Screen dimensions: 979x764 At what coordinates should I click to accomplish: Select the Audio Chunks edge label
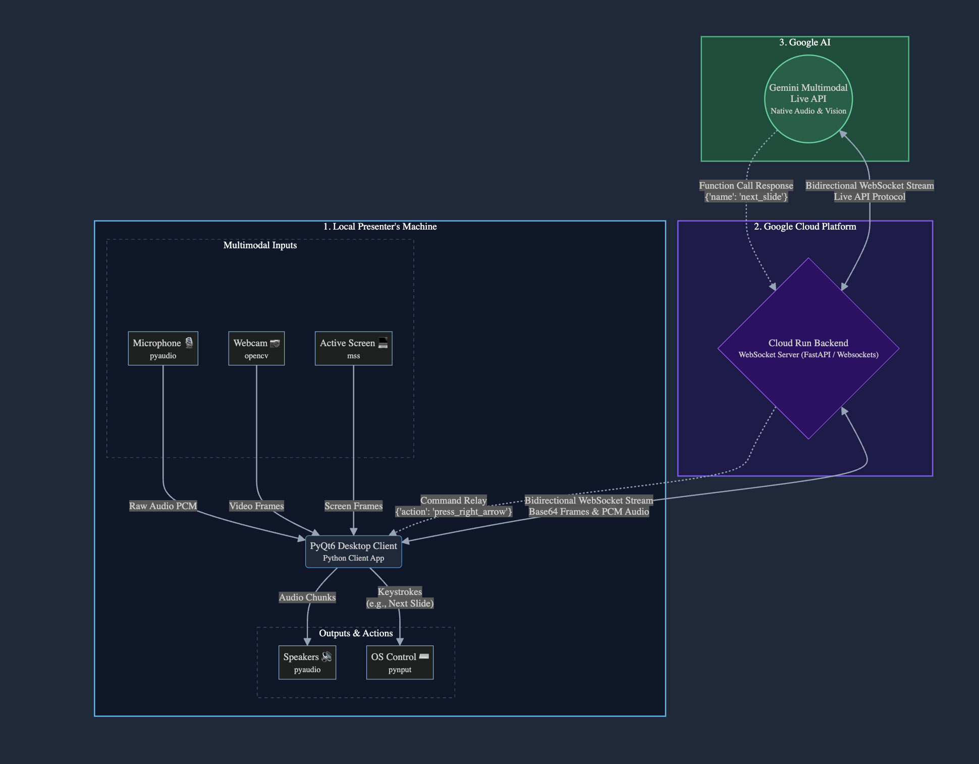click(307, 597)
